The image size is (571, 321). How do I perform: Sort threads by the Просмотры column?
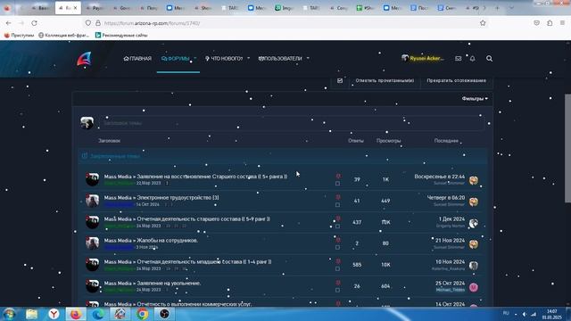pos(389,141)
